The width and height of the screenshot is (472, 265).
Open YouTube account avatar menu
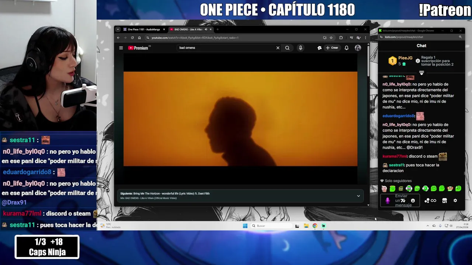click(x=358, y=48)
